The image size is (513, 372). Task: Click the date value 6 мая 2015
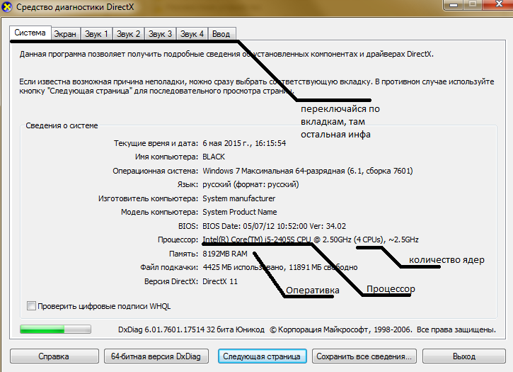244,143
